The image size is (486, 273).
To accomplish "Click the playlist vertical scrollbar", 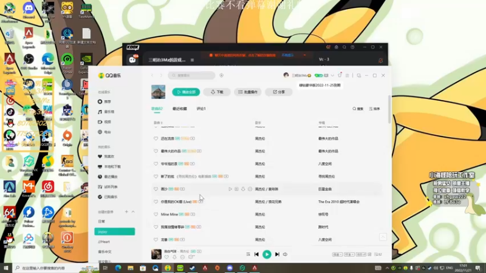I will click(x=389, y=109).
